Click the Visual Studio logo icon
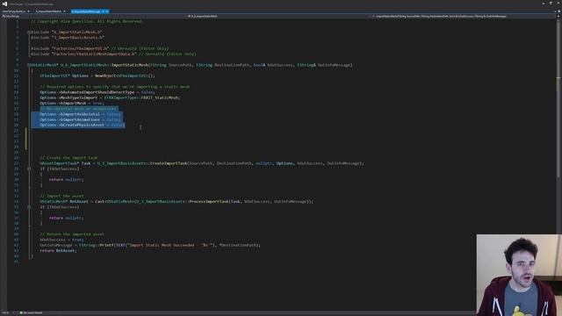 point(4,4)
